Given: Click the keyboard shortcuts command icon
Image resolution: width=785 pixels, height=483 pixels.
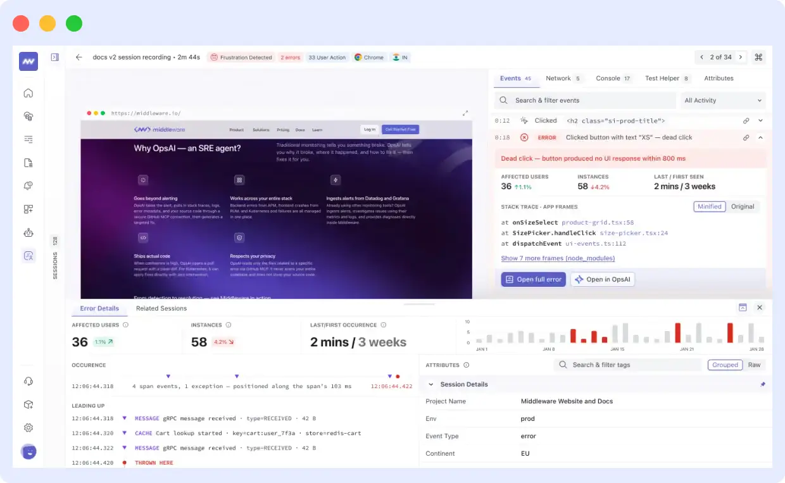Looking at the screenshot, I should 758,57.
